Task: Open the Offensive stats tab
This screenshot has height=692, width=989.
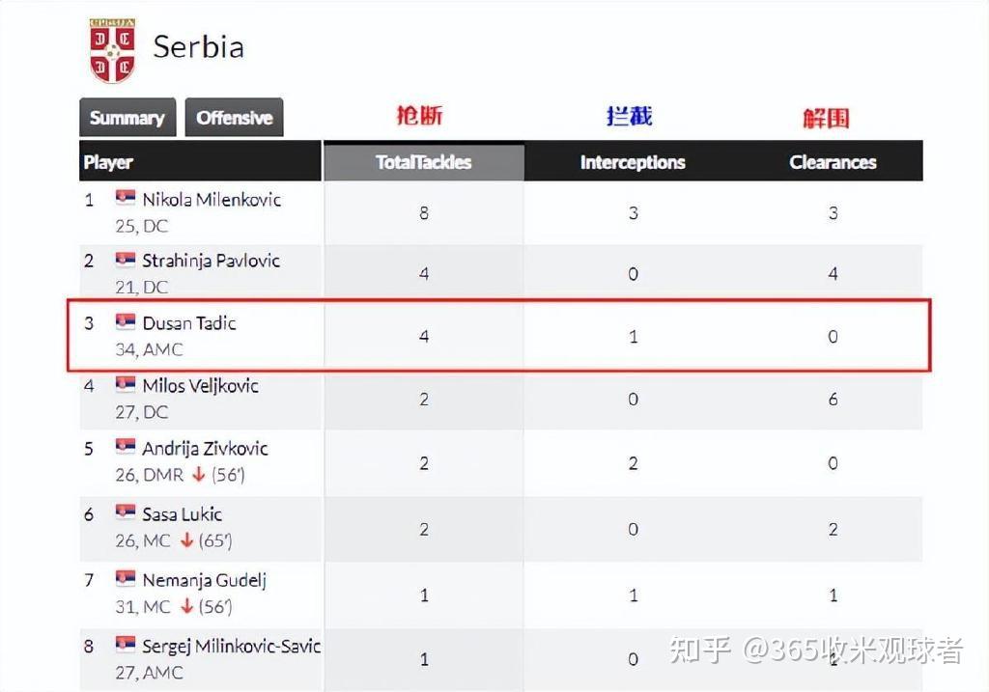Action: click(235, 118)
